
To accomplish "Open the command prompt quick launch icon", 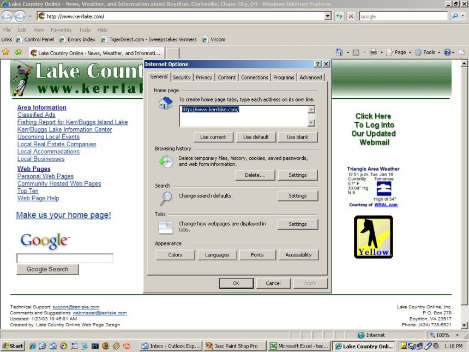I will (95, 346).
